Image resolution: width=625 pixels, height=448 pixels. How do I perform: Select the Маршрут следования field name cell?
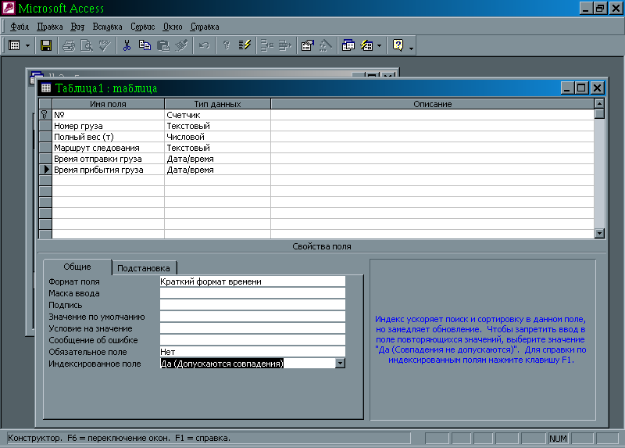108,148
